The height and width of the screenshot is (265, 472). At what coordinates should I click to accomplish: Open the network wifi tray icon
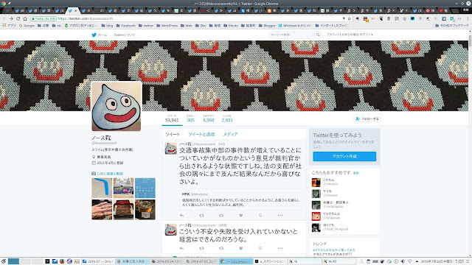[x=410, y=261]
